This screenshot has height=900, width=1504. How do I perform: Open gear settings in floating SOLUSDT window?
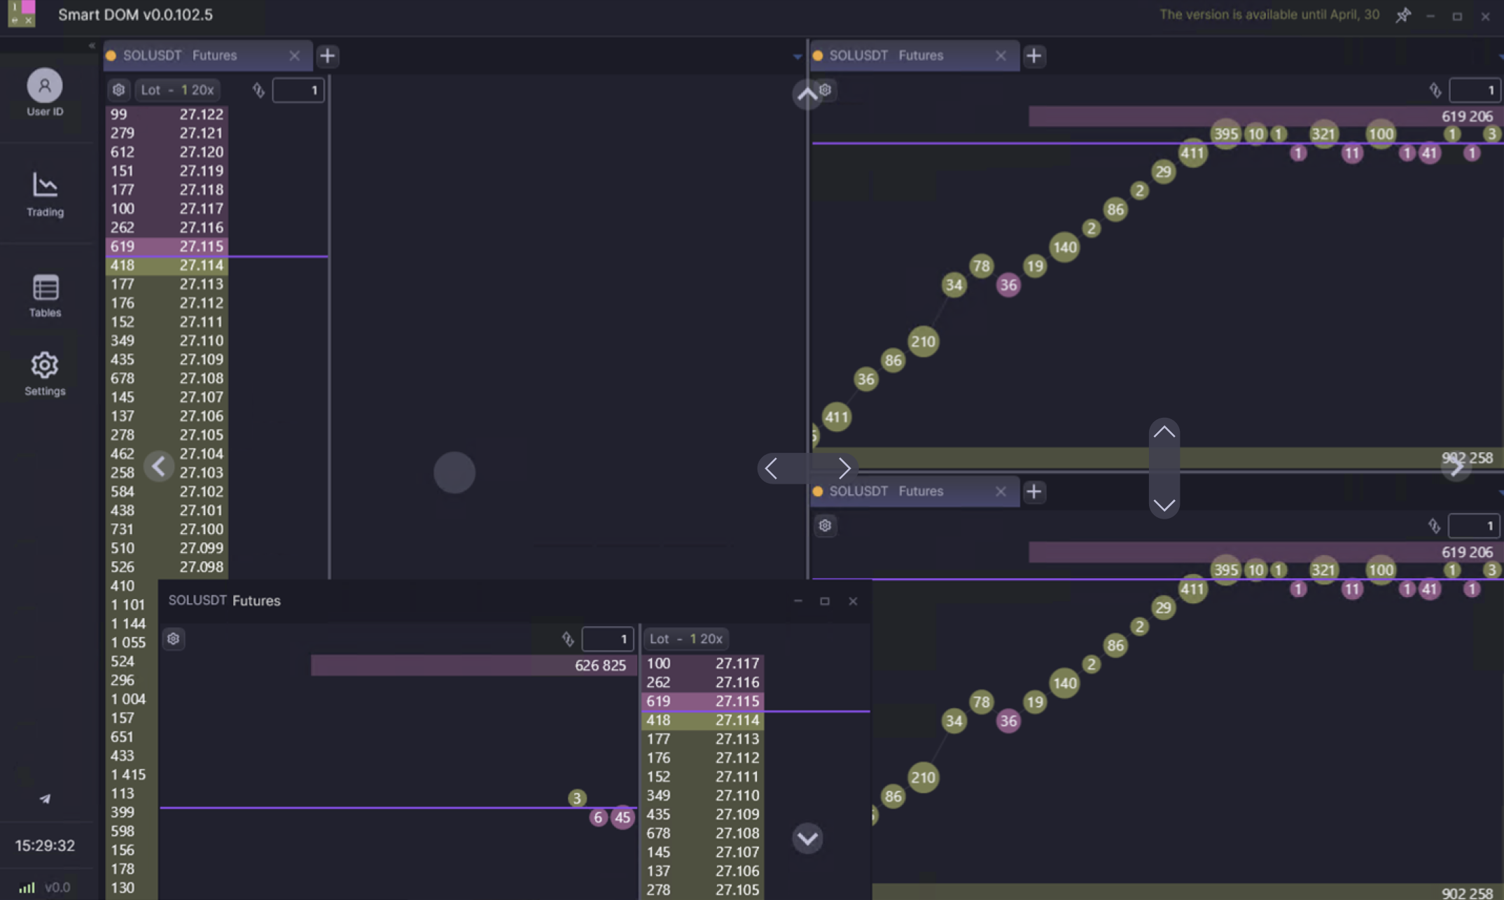[x=174, y=638]
